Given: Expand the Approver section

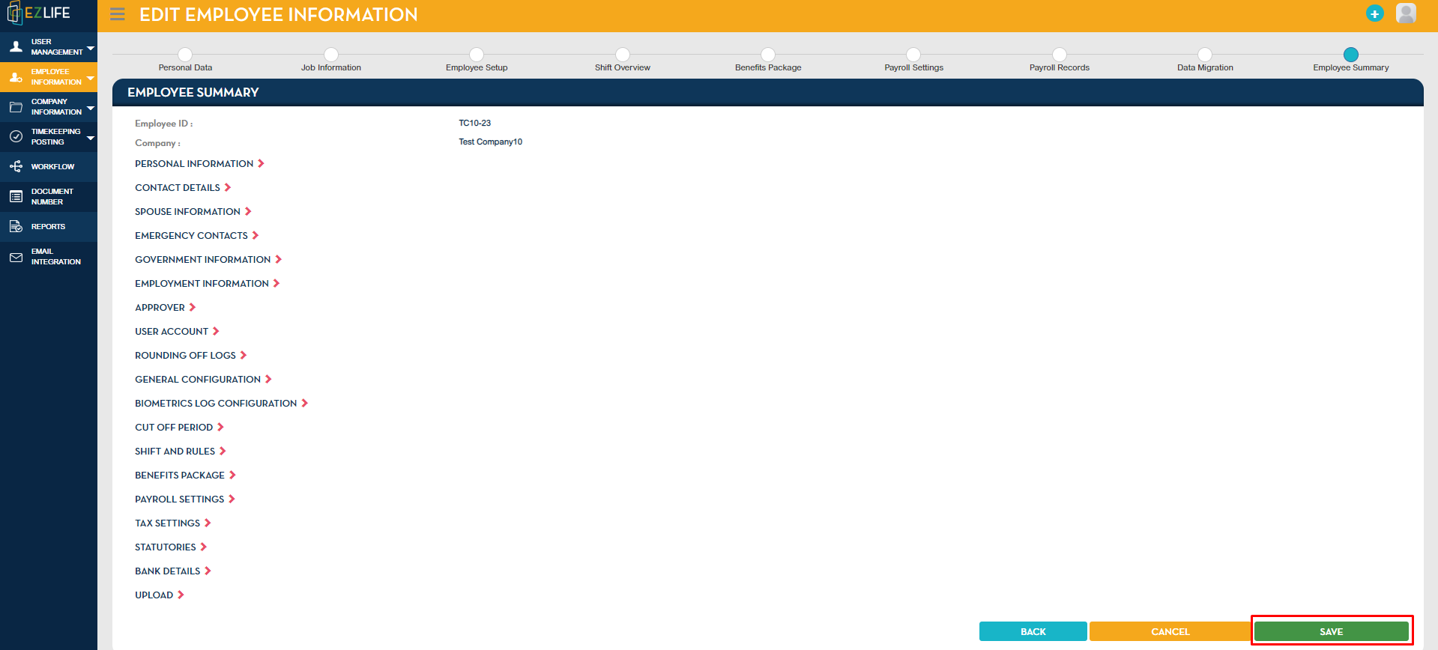Looking at the screenshot, I should pyautogui.click(x=166, y=307).
